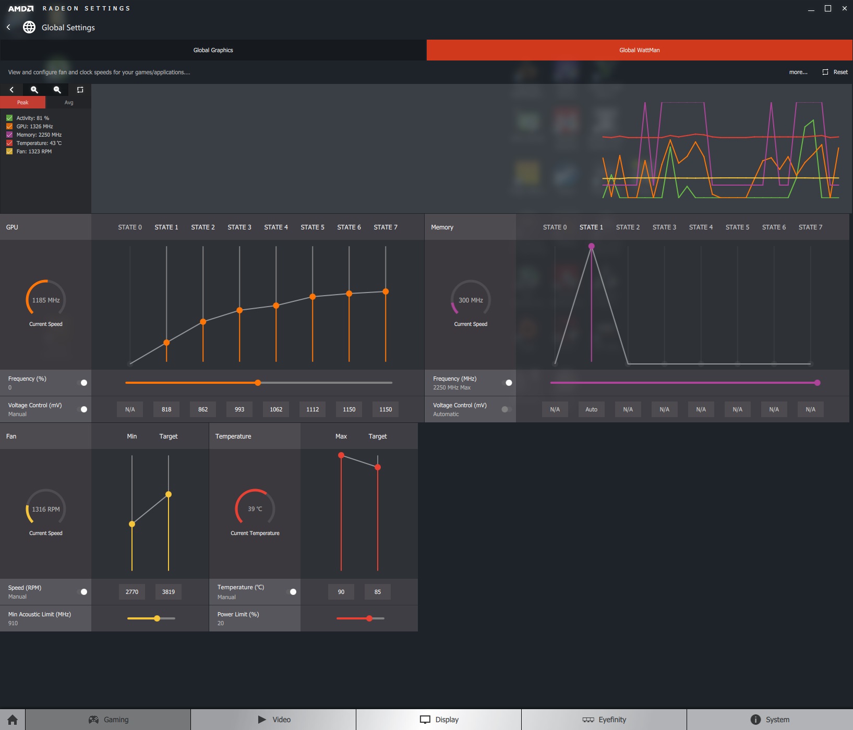Click the back arrow beside Global Settings
The image size is (853, 730).
point(8,27)
